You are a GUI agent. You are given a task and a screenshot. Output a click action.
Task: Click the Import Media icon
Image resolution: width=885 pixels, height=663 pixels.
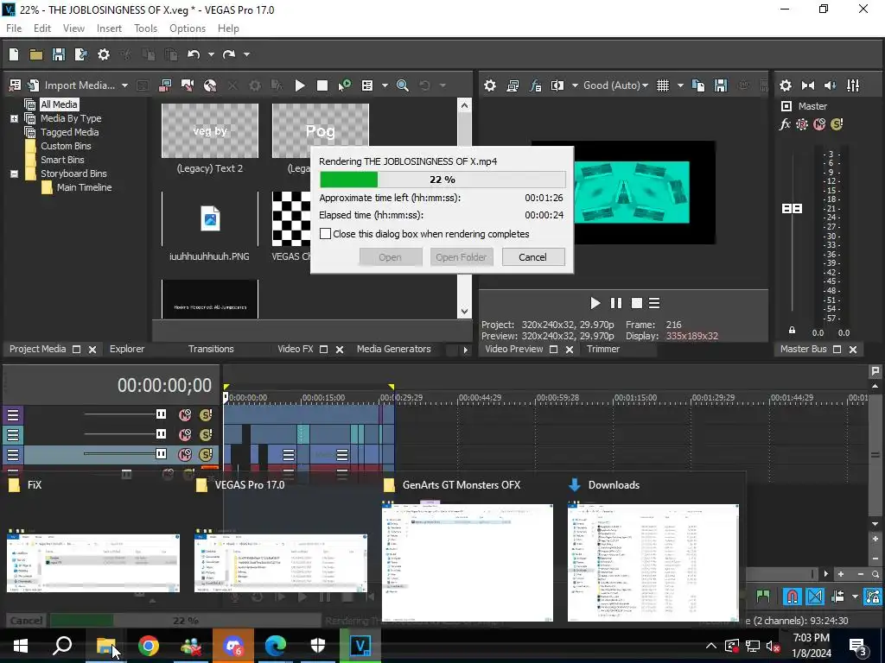pos(34,85)
